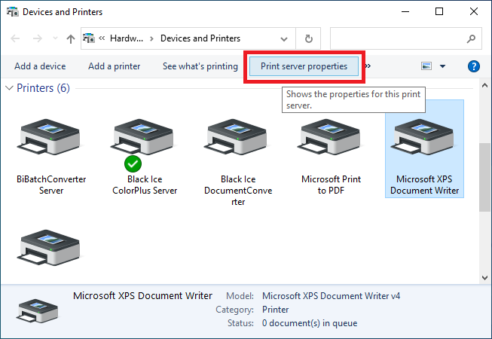
Task: Click the Black Ice ColorPlus Server label
Action: [145, 185]
